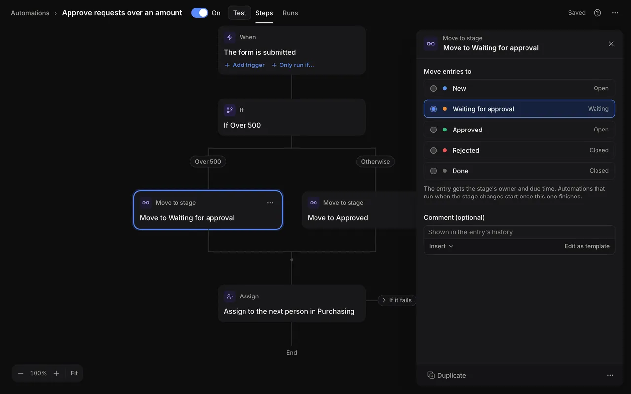Click the Waiting status label in stage list

pos(598,109)
